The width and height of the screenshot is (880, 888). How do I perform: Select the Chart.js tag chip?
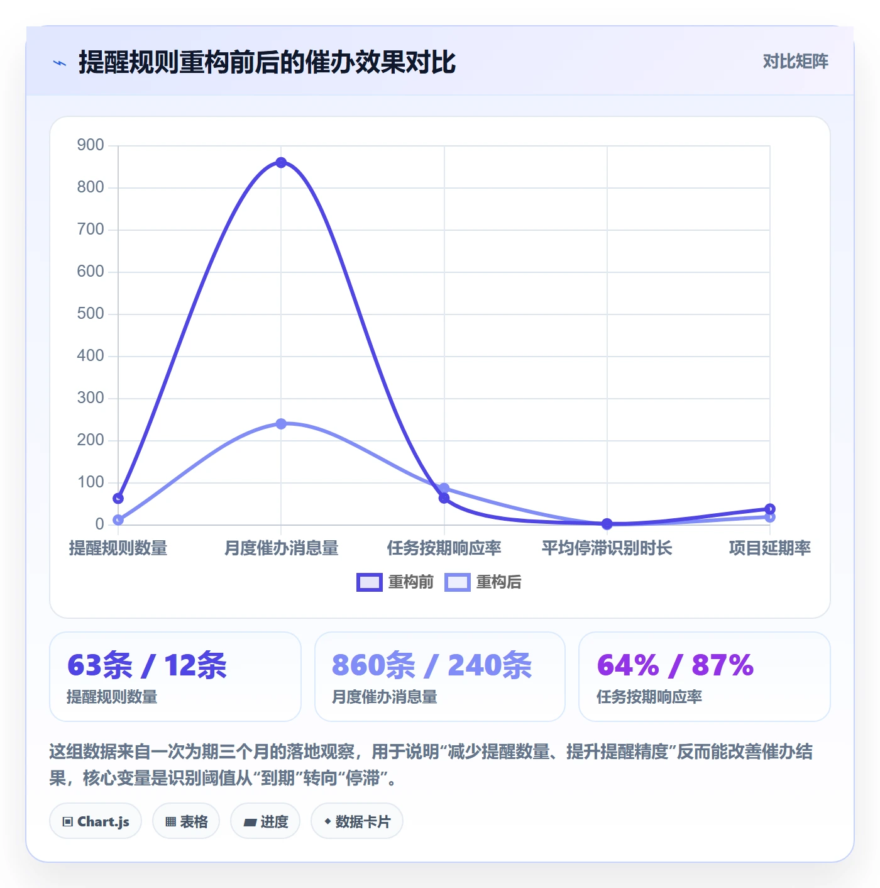tap(96, 821)
